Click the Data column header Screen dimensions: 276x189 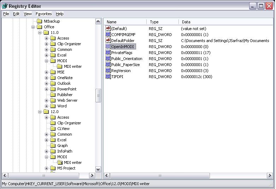(x=226, y=22)
